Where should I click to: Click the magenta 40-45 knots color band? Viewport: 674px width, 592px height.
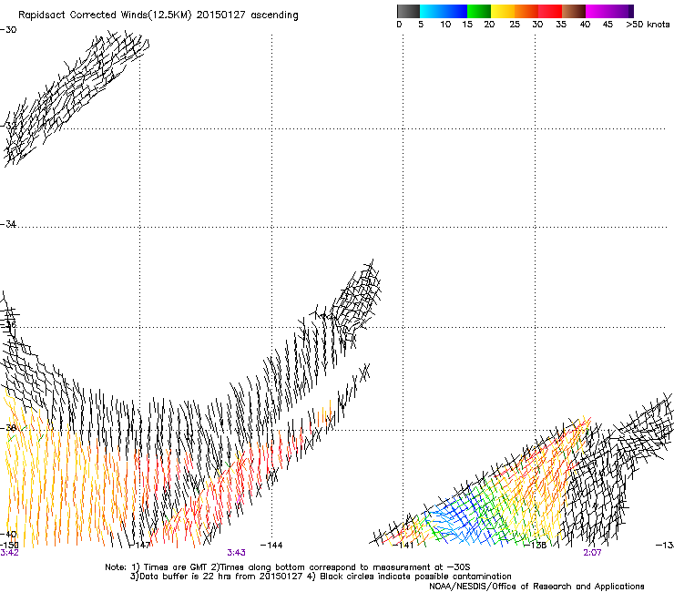pyautogui.click(x=597, y=11)
